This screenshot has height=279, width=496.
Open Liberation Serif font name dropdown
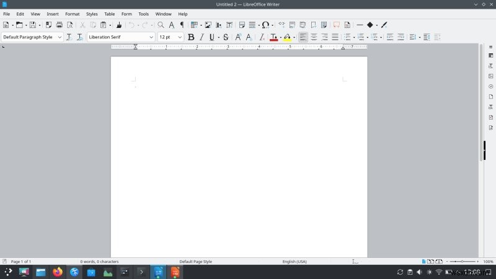click(151, 37)
